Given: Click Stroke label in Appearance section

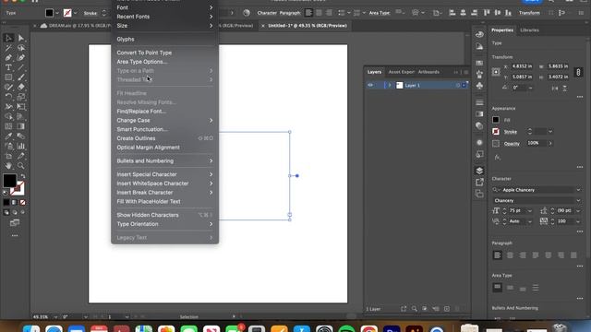Looking at the screenshot, I should pos(511,132).
